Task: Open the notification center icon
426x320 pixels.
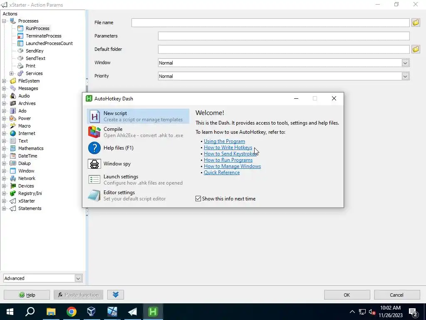Action: tap(413, 312)
